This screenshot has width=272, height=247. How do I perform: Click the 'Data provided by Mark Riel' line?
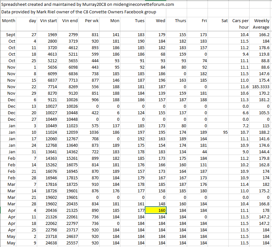point(79,12)
